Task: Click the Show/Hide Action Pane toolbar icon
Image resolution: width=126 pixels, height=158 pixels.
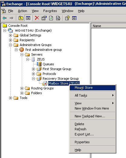Action: (74, 18)
